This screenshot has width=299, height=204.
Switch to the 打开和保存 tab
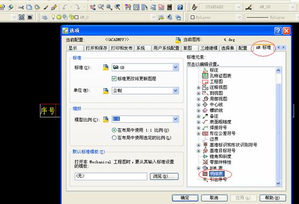pos(97,48)
